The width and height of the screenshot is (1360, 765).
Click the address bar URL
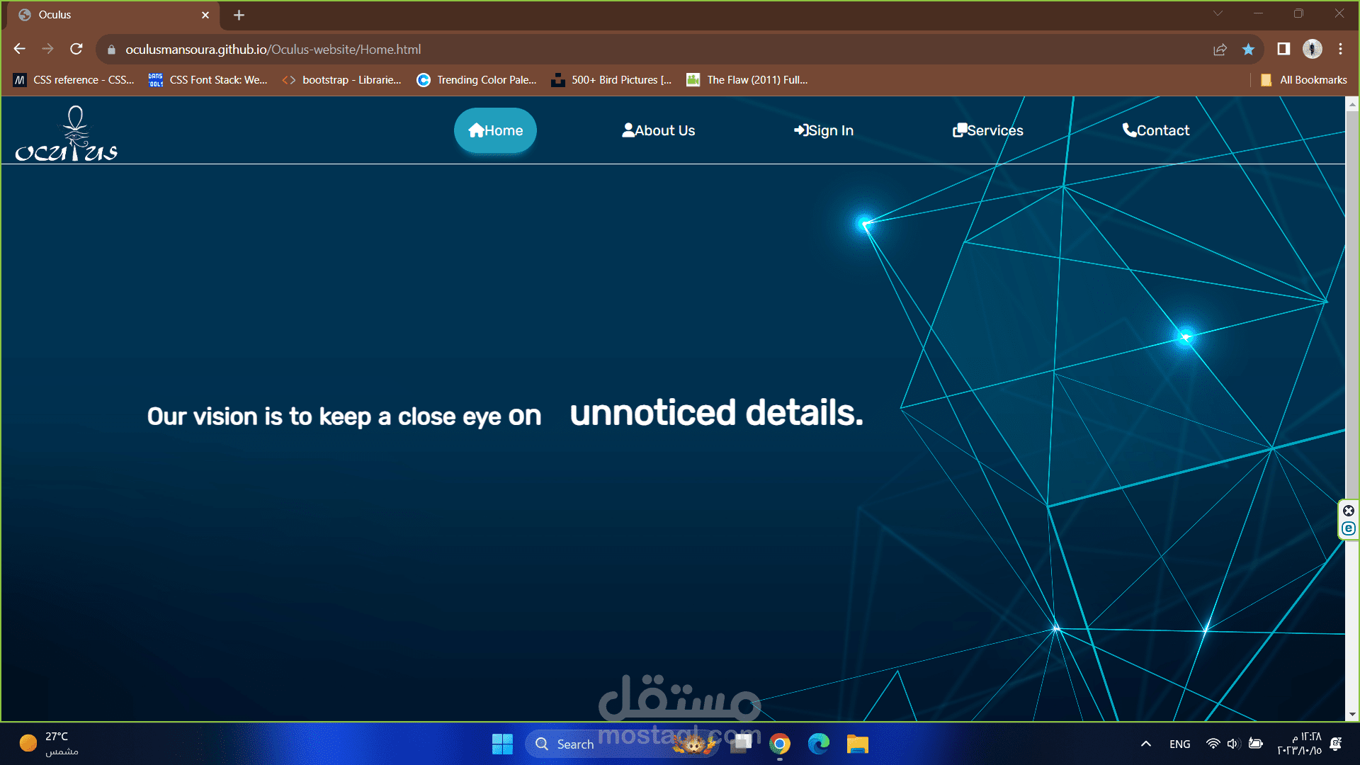[x=273, y=50]
